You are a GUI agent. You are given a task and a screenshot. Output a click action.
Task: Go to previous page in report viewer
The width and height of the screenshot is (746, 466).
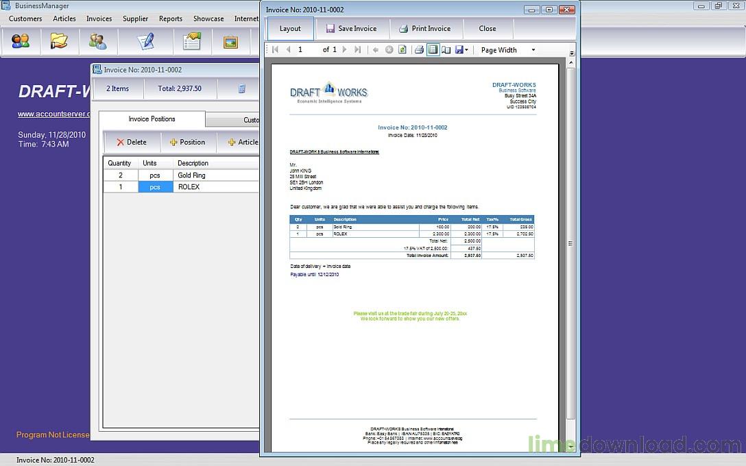pyautogui.click(x=288, y=49)
